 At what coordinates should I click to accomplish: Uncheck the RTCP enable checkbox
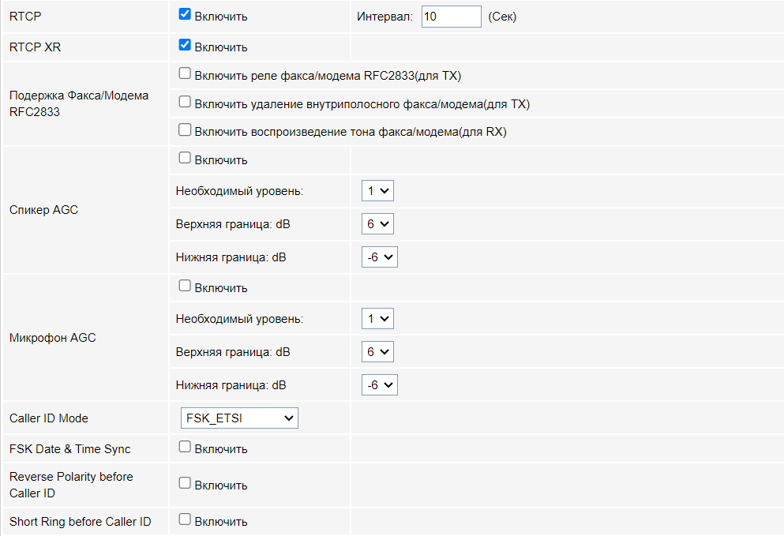[186, 14]
